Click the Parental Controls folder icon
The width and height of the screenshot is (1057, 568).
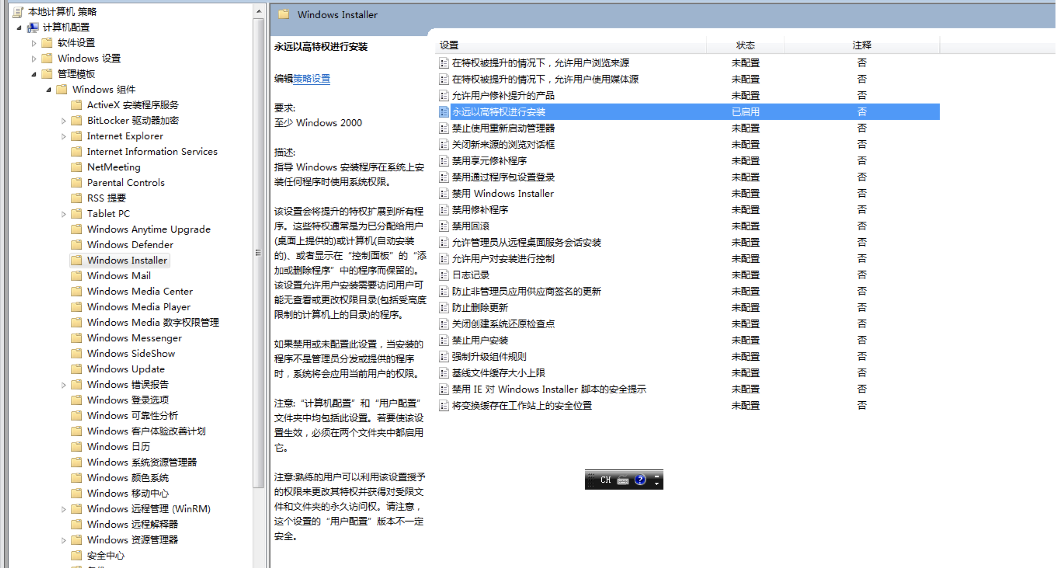tap(76, 182)
